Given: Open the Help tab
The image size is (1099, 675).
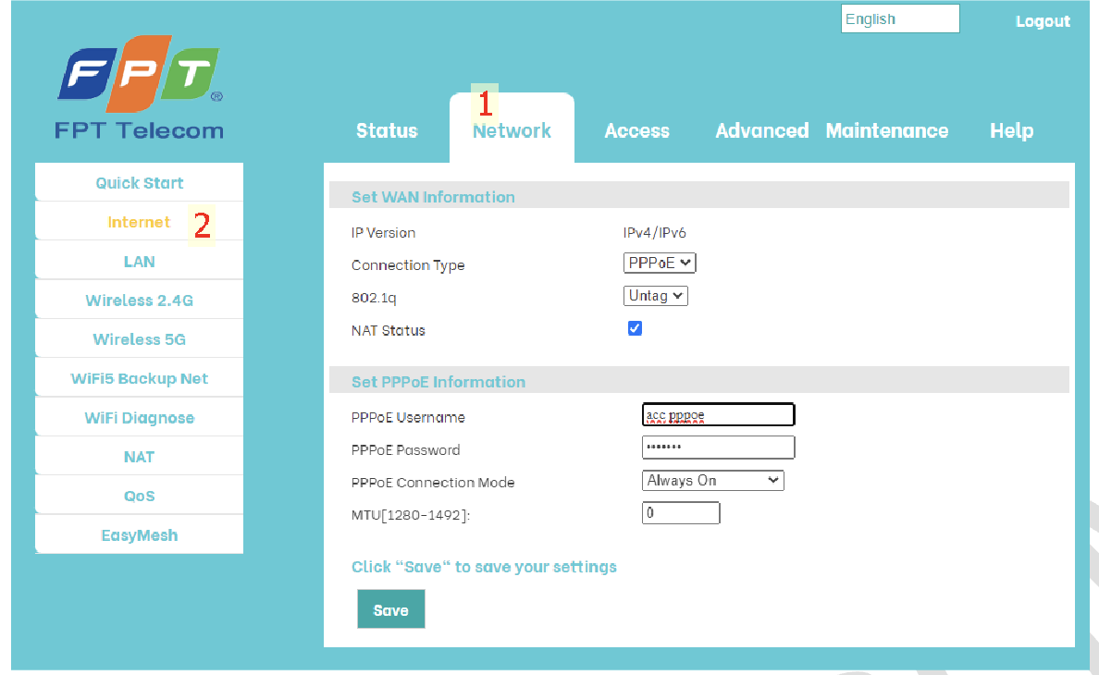Looking at the screenshot, I should (1011, 131).
